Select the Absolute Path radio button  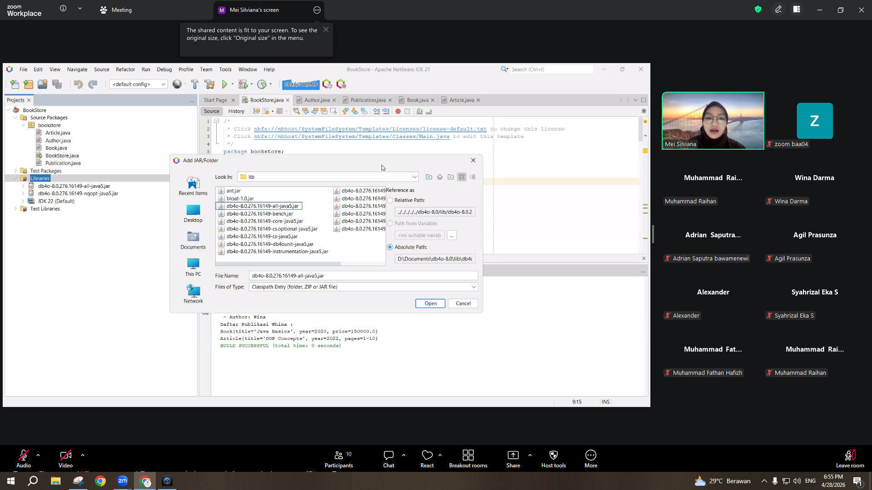[x=390, y=247]
